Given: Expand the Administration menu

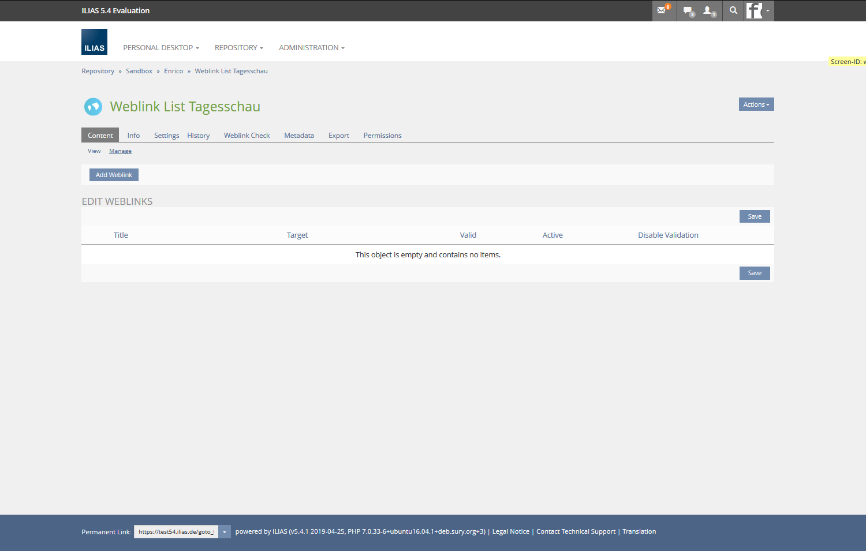Looking at the screenshot, I should tap(312, 48).
